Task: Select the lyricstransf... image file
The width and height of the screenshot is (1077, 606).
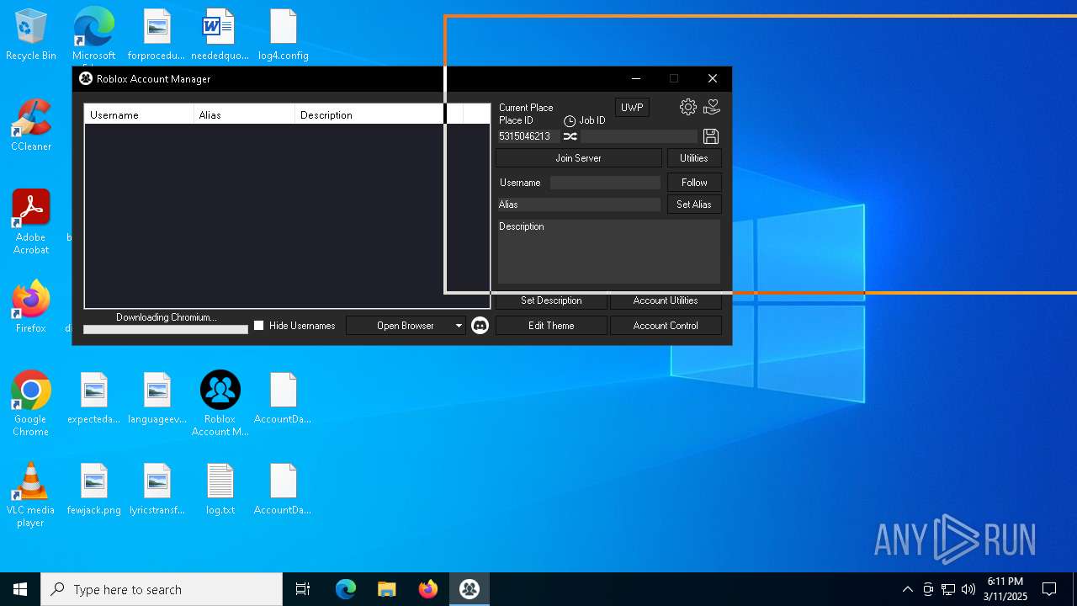Action: (x=157, y=489)
